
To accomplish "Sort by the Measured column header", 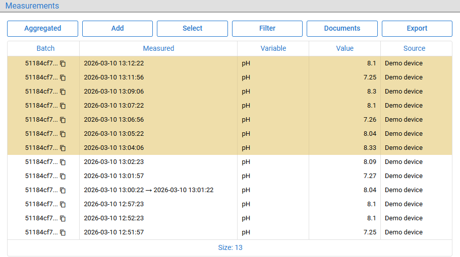I will click(x=158, y=48).
